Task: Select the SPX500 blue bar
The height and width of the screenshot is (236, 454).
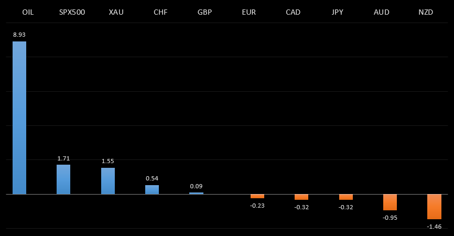Action: click(x=63, y=179)
